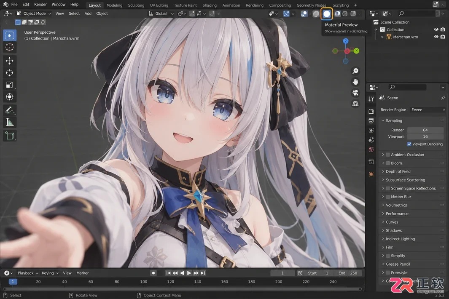Open the Playback dropdown
Image resolution: width=449 pixels, height=299 pixels.
28,273
